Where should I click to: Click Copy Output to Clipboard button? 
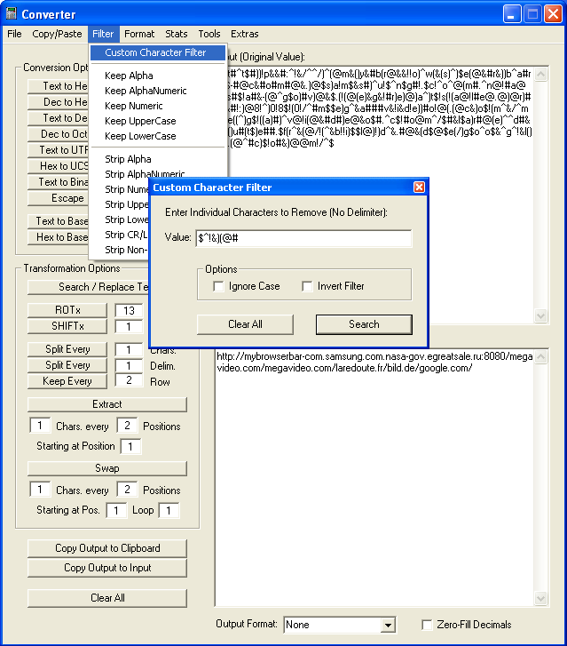click(x=107, y=548)
